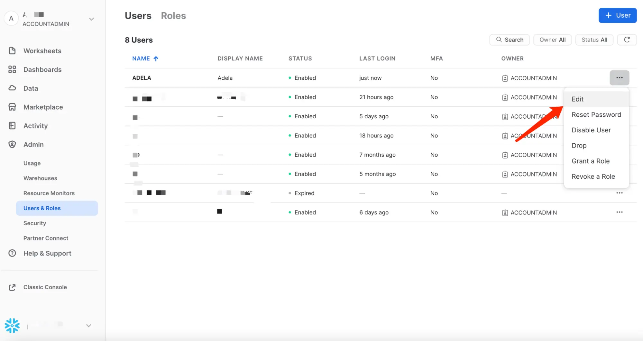Go to Warehouses under Admin
Viewport: 643px width, 341px height.
pos(40,178)
